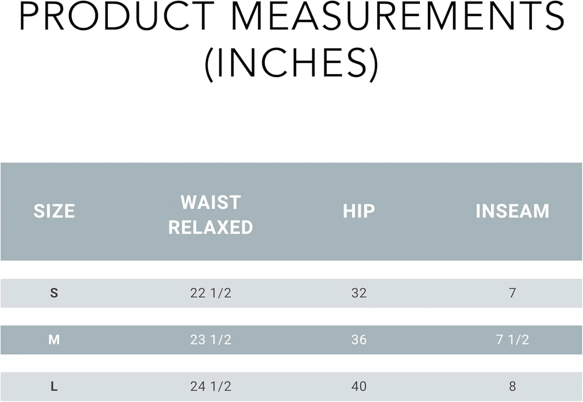Select the SIZE column header

click(x=54, y=211)
